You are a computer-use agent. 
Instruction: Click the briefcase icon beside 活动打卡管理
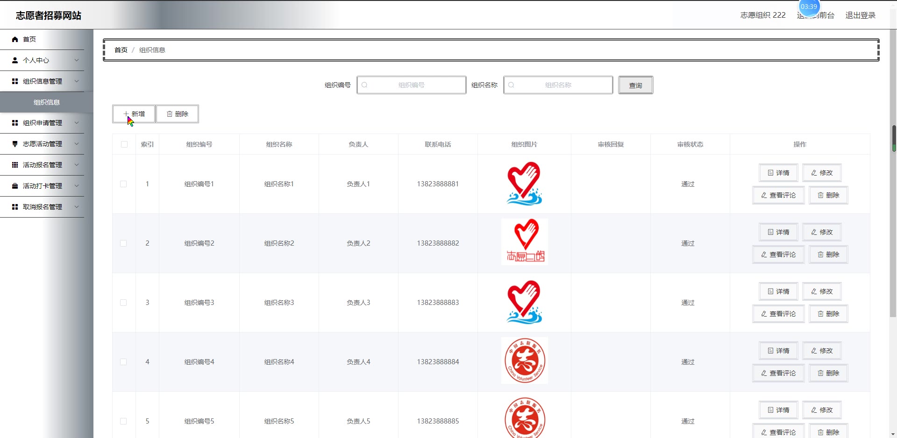pos(15,186)
